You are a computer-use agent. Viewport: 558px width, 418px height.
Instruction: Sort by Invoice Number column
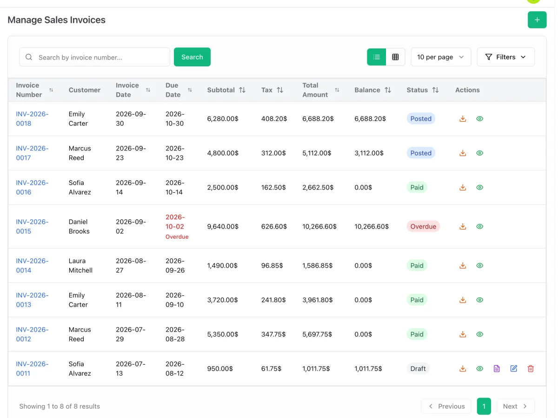click(x=51, y=90)
